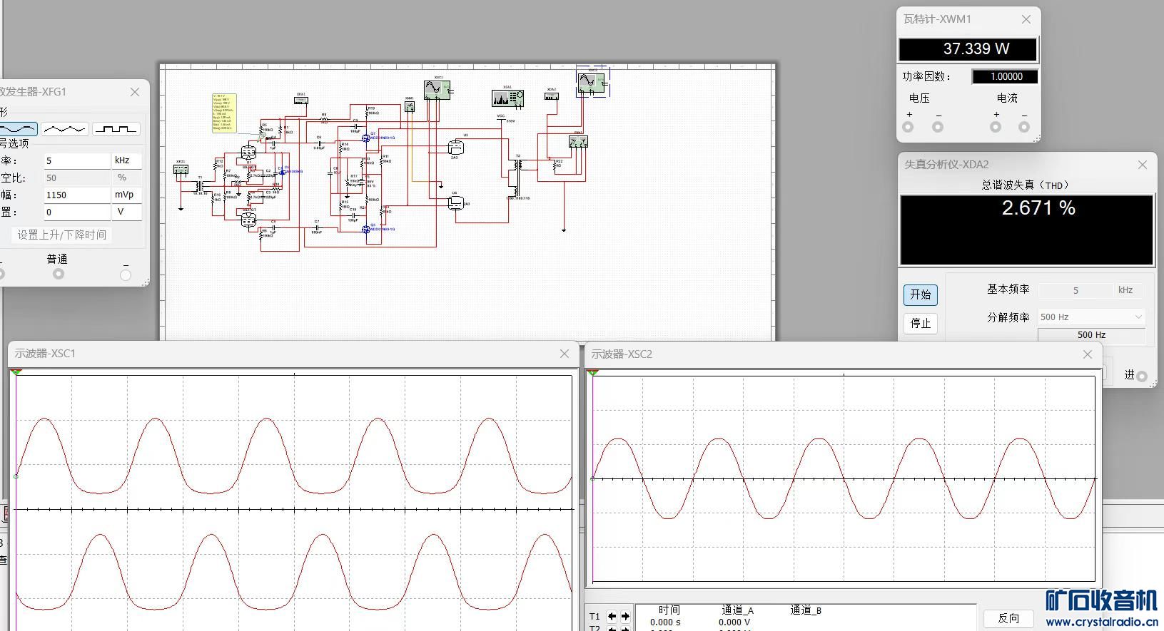Click the XWM1 wattmeter icon in schematic
Viewport: 1164px width, 631px height.
point(578,142)
